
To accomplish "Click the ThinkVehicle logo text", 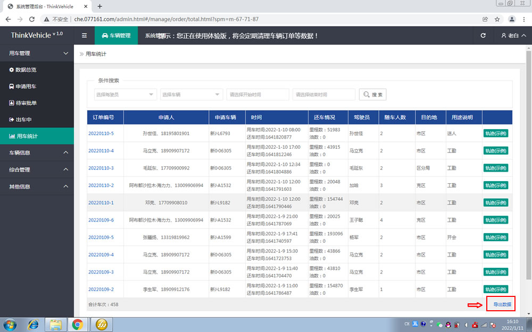I will point(37,35).
